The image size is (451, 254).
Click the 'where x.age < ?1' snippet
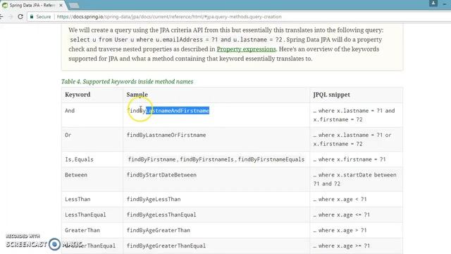tap(340, 199)
